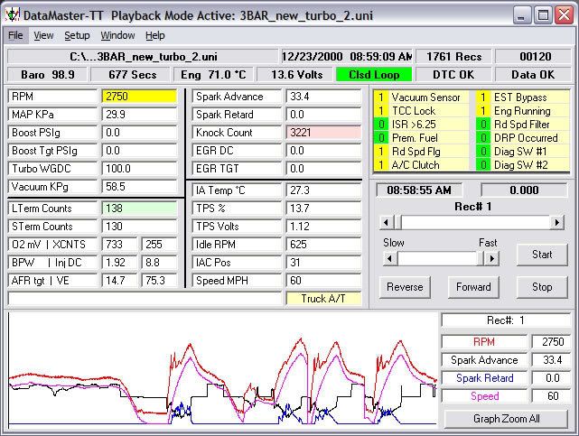Image resolution: width=579 pixels, height=436 pixels.
Task: Click the green Clsd Loop status indicator
Action: pyautogui.click(x=374, y=75)
